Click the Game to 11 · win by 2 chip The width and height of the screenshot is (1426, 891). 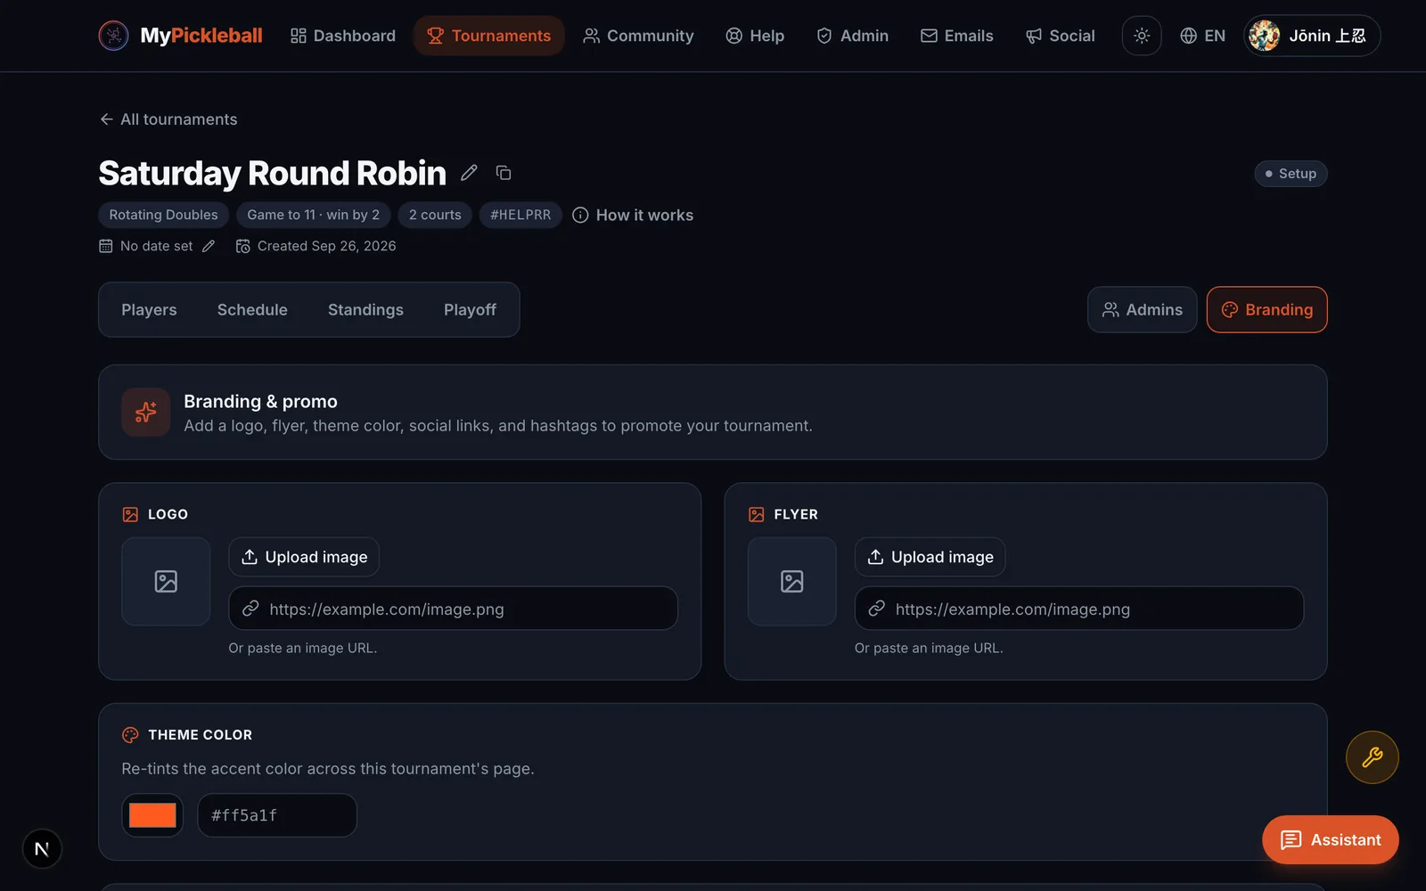pyautogui.click(x=313, y=215)
